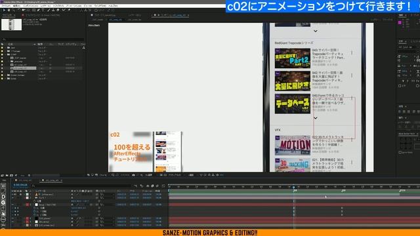420x236 pixels.
Task: Select the Selection arrow tool
Action: [x=4, y=10]
